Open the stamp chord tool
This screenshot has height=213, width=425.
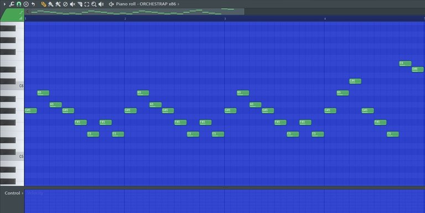pyautogui.click(x=26, y=4)
